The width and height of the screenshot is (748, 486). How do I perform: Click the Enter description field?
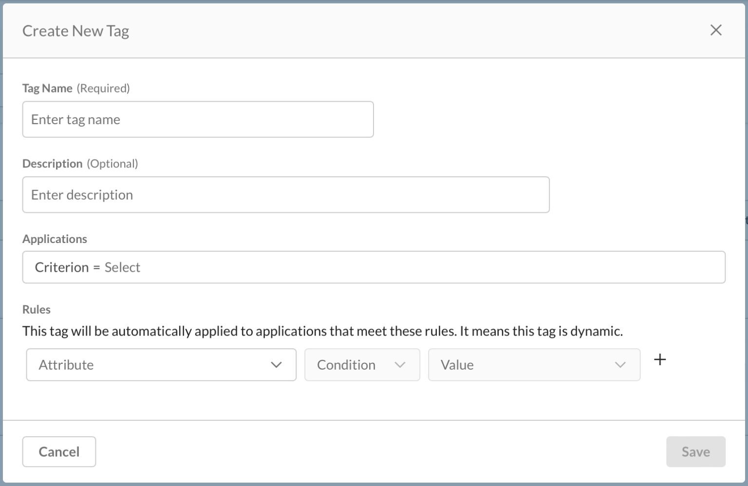point(286,194)
